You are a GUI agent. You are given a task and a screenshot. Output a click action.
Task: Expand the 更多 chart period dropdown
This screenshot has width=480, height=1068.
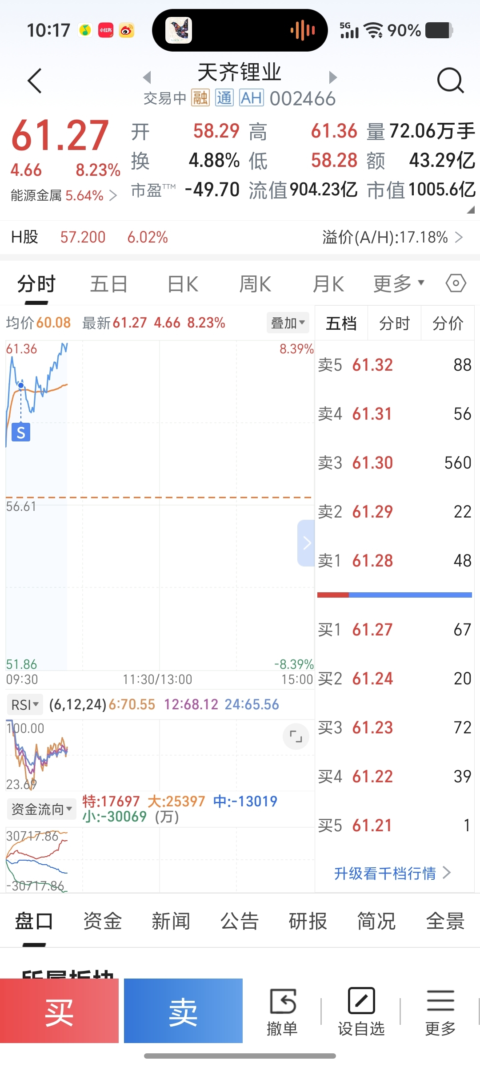click(399, 283)
